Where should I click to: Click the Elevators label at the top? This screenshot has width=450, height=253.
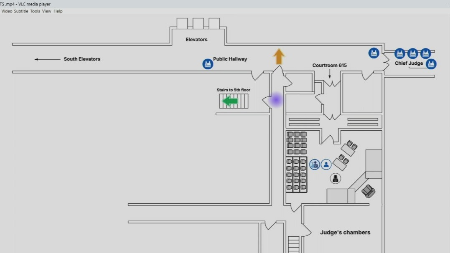pos(196,40)
